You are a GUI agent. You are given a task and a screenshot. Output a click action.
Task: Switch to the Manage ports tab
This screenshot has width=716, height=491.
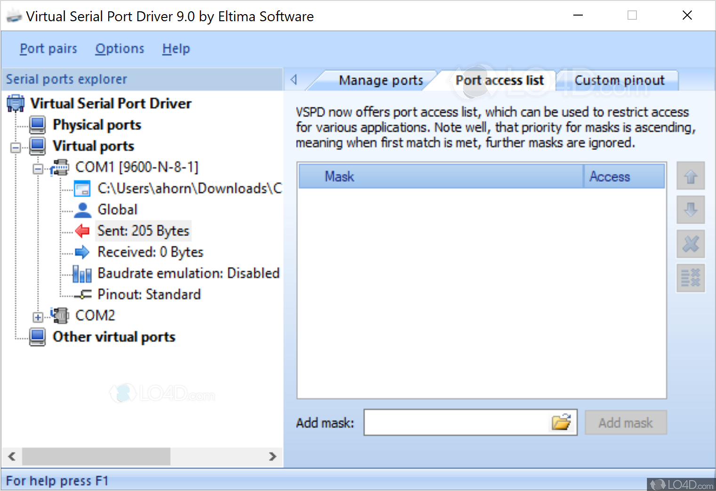coord(380,81)
